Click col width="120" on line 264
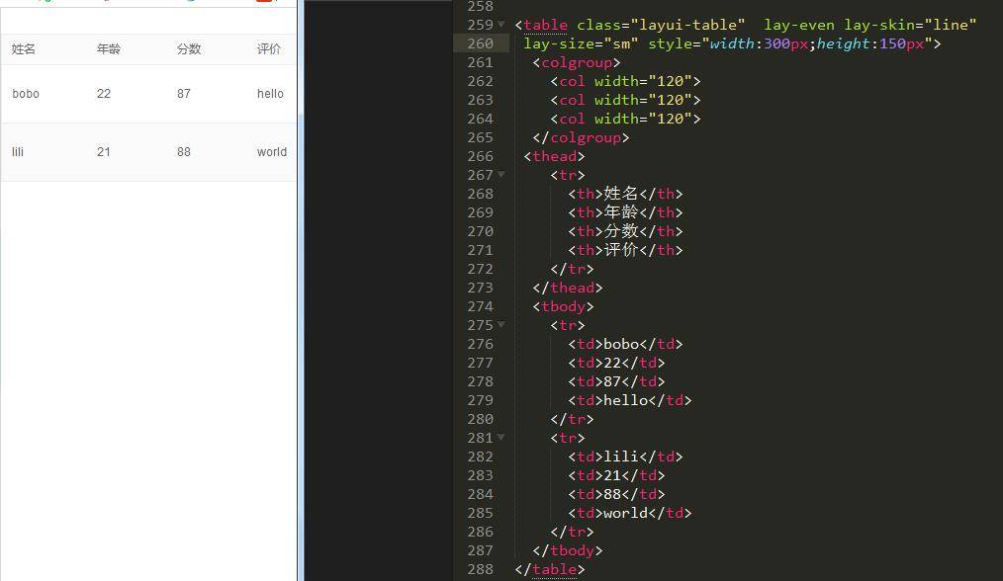This screenshot has width=1003, height=581. pyautogui.click(x=625, y=119)
